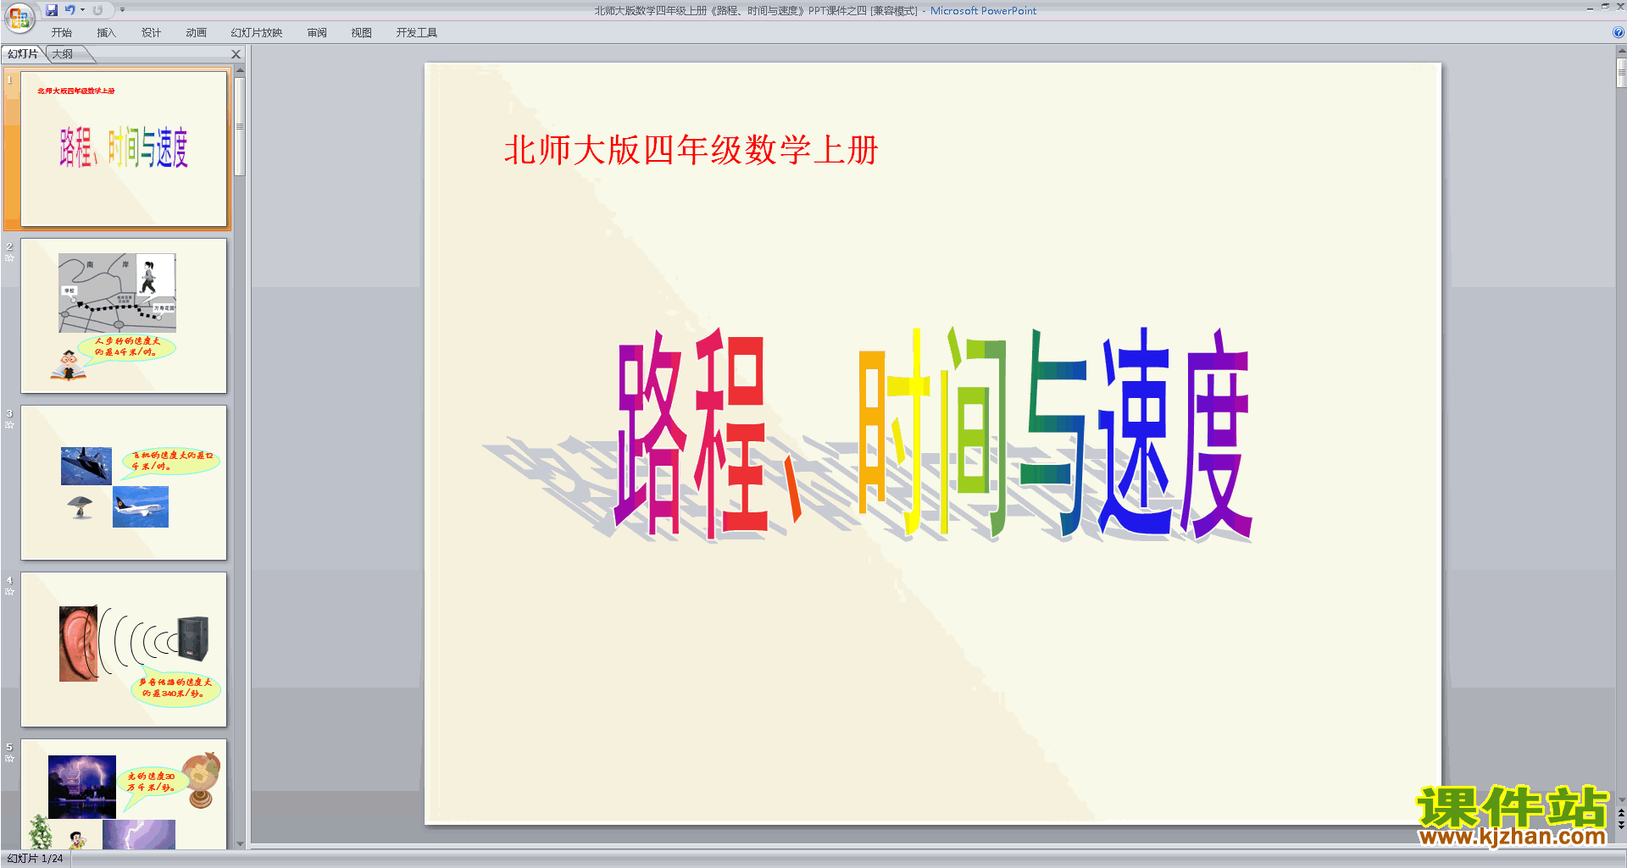
Task: Click the Undo arrow icon
Action: (x=69, y=10)
